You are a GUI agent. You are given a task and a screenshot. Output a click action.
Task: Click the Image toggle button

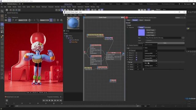[141, 28]
